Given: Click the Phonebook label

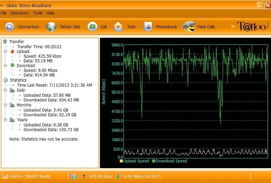Looking at the screenshot, I should click(166, 27).
